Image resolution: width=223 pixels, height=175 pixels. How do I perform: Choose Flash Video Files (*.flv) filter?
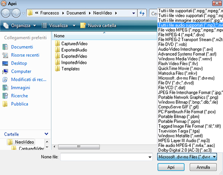pos(190,63)
